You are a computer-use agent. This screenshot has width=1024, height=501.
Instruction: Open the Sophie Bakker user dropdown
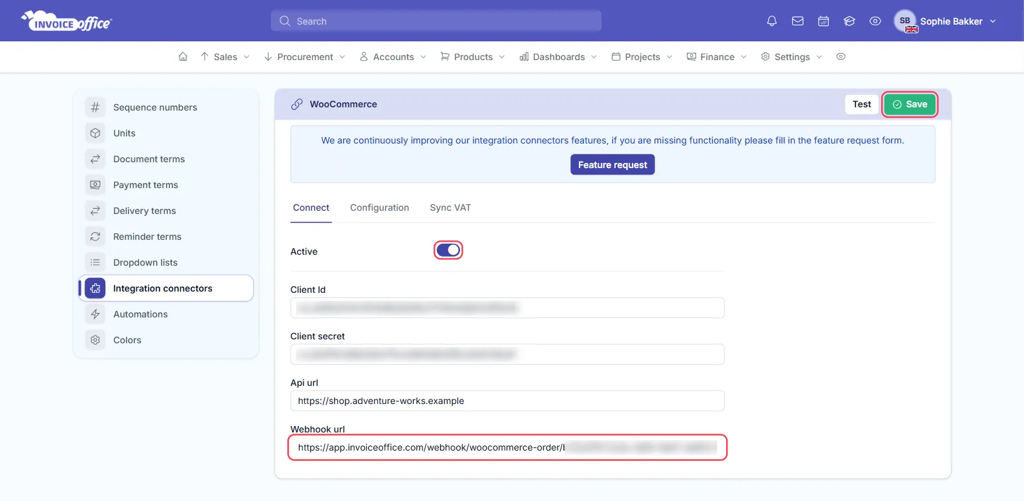[945, 21]
